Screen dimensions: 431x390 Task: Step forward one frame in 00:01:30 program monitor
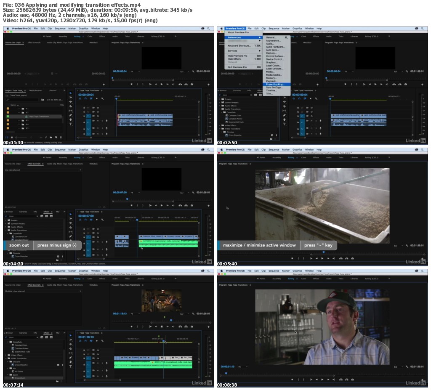pos(168,85)
